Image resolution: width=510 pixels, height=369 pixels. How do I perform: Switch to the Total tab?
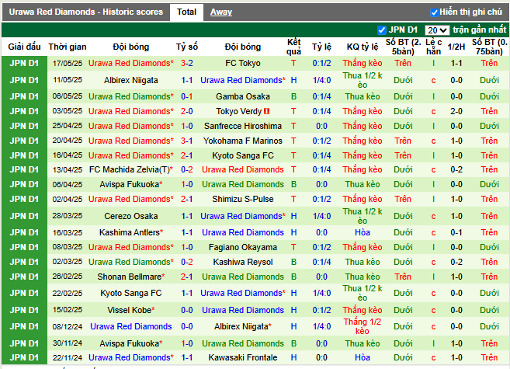[x=187, y=12]
